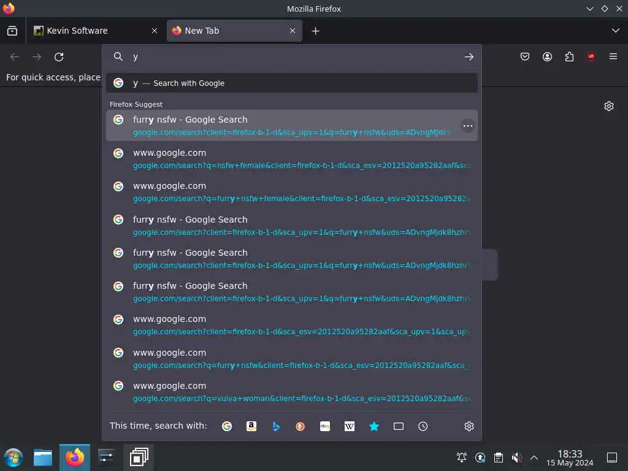Search this time with Wikipedia icon

(349, 426)
